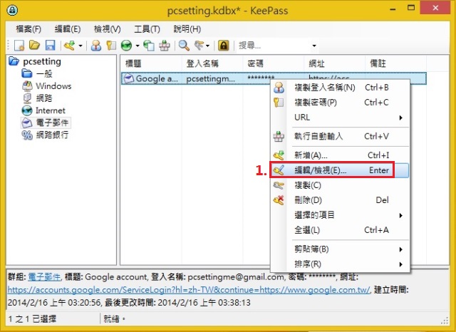Expand the URL submenu in context menu
Image resolution: width=456 pixels, height=332 pixels.
click(x=340, y=118)
